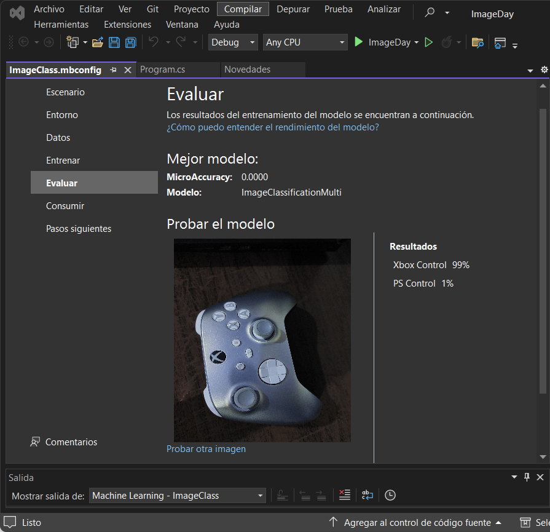Image resolution: width=550 pixels, height=532 pixels.
Task: Click the redo arrow icon
Action: (x=181, y=42)
